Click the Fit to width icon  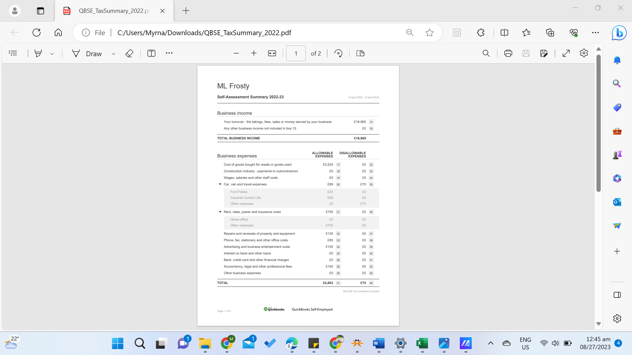coord(272,53)
